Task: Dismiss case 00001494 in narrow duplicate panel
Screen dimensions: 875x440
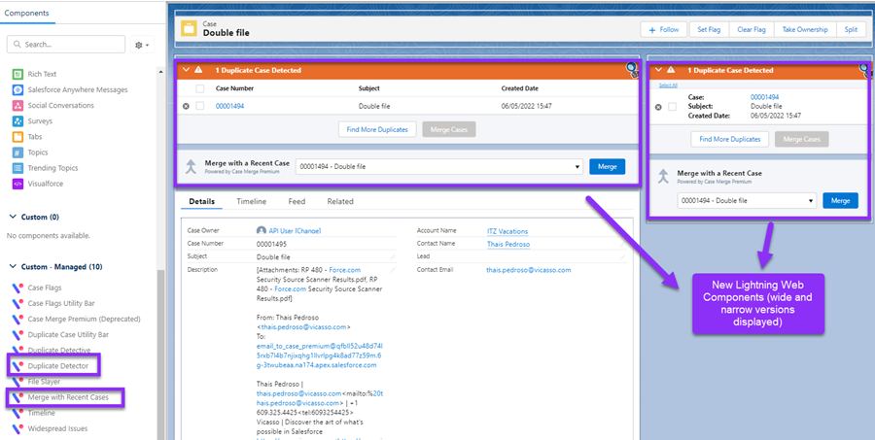Action: (658, 107)
